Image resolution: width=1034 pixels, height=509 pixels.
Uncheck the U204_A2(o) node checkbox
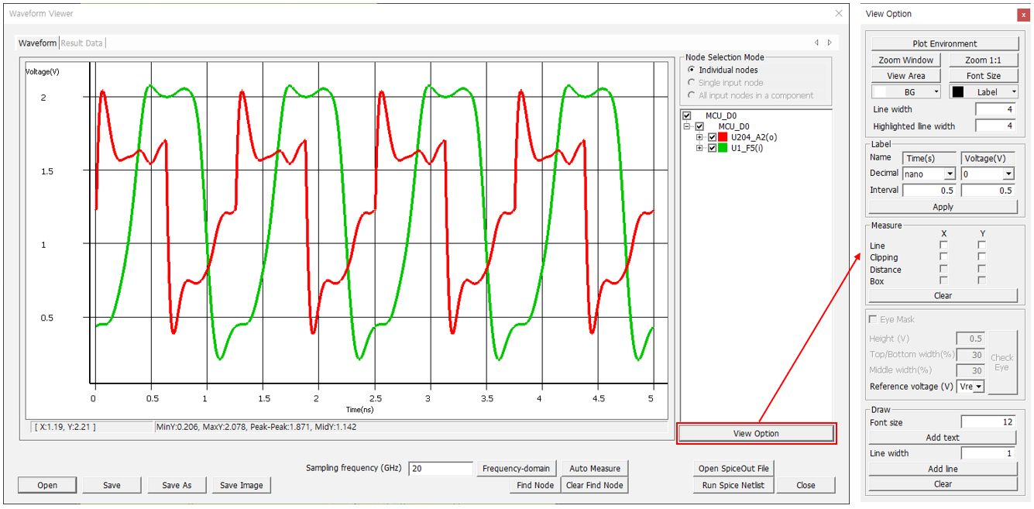click(712, 137)
